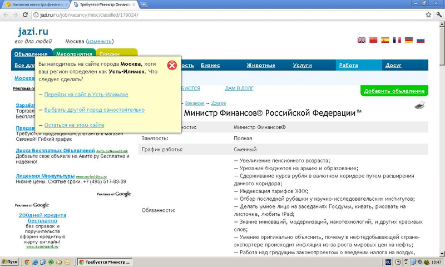
Task: Open the network connection tray icon
Action: [413, 262]
